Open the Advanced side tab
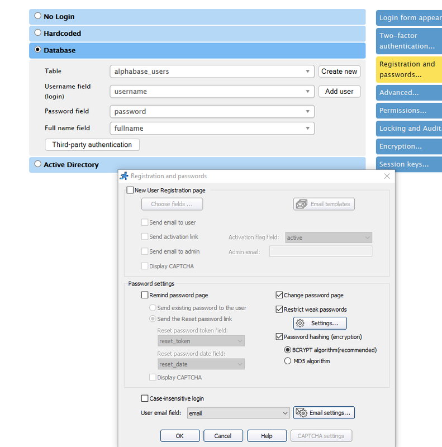The width and height of the screenshot is (442, 447). (409, 93)
